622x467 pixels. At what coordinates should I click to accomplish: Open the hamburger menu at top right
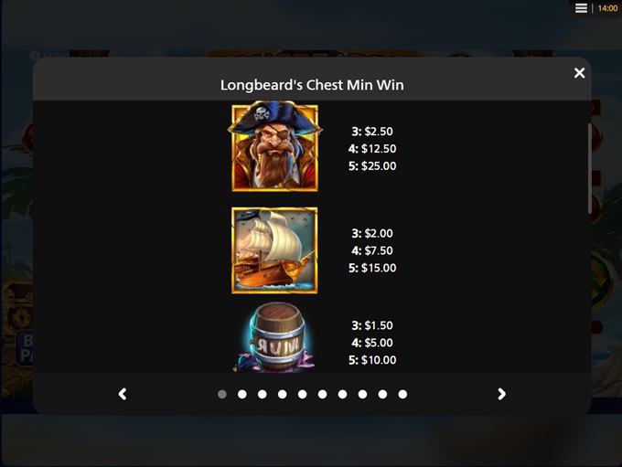tap(581, 8)
